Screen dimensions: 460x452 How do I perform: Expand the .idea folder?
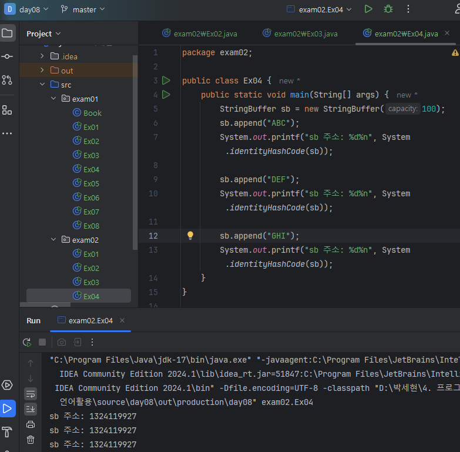[x=42, y=56]
